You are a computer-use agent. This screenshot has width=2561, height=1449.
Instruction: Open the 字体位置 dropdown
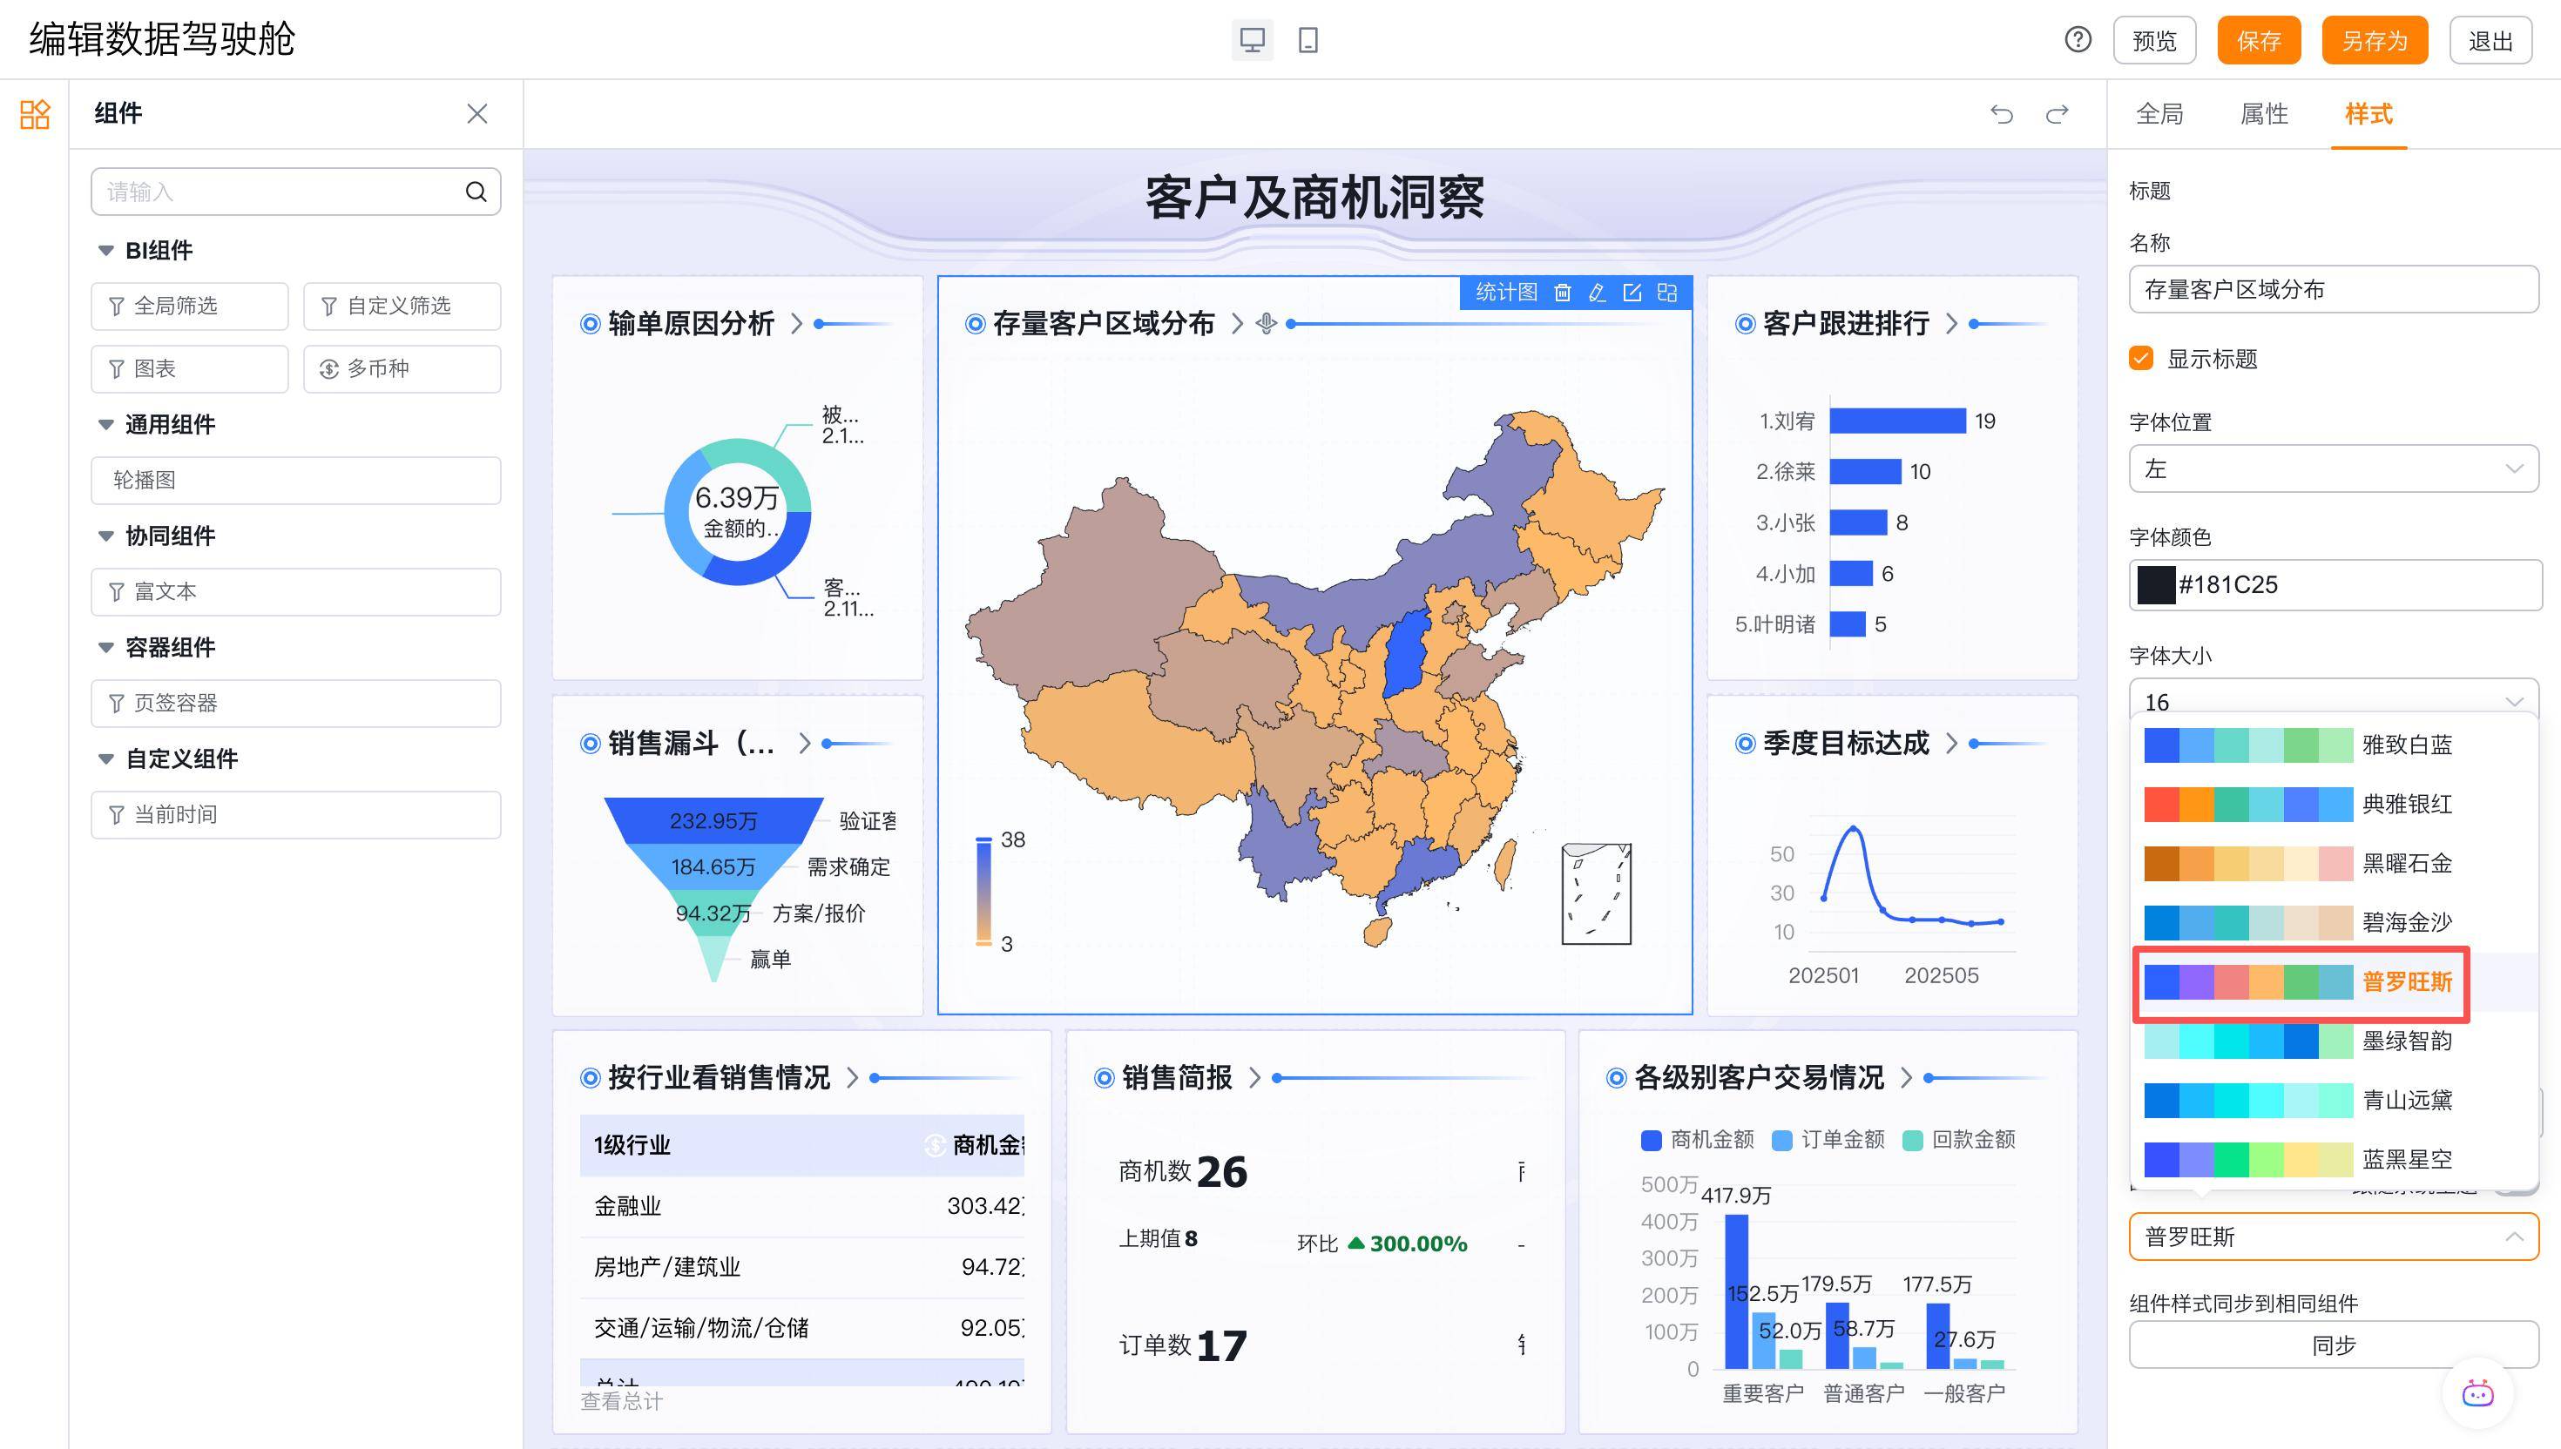click(2333, 468)
